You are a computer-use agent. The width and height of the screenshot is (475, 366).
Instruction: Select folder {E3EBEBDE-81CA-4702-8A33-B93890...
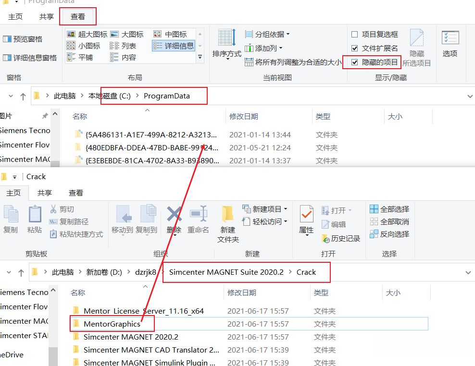152,161
